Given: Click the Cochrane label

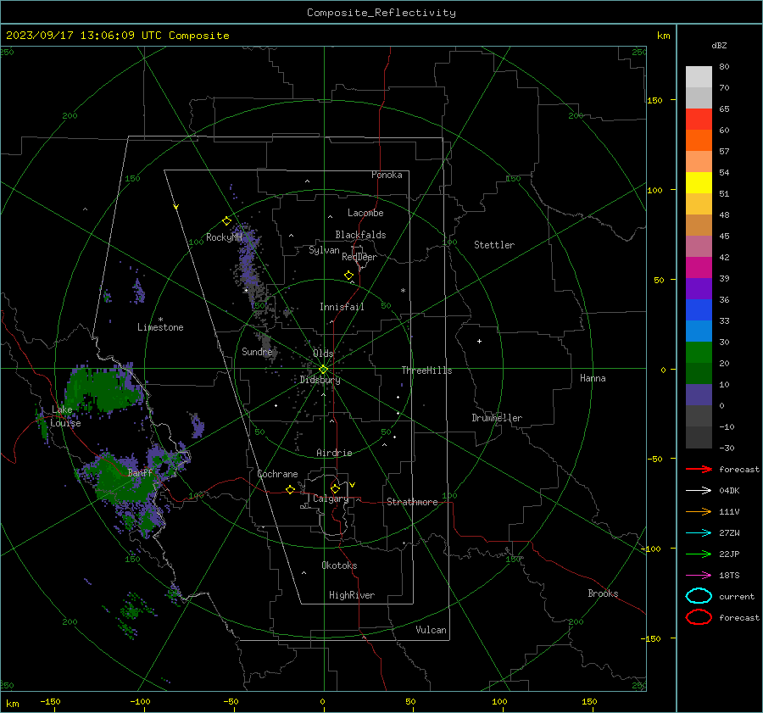Looking at the screenshot, I should coord(277,474).
